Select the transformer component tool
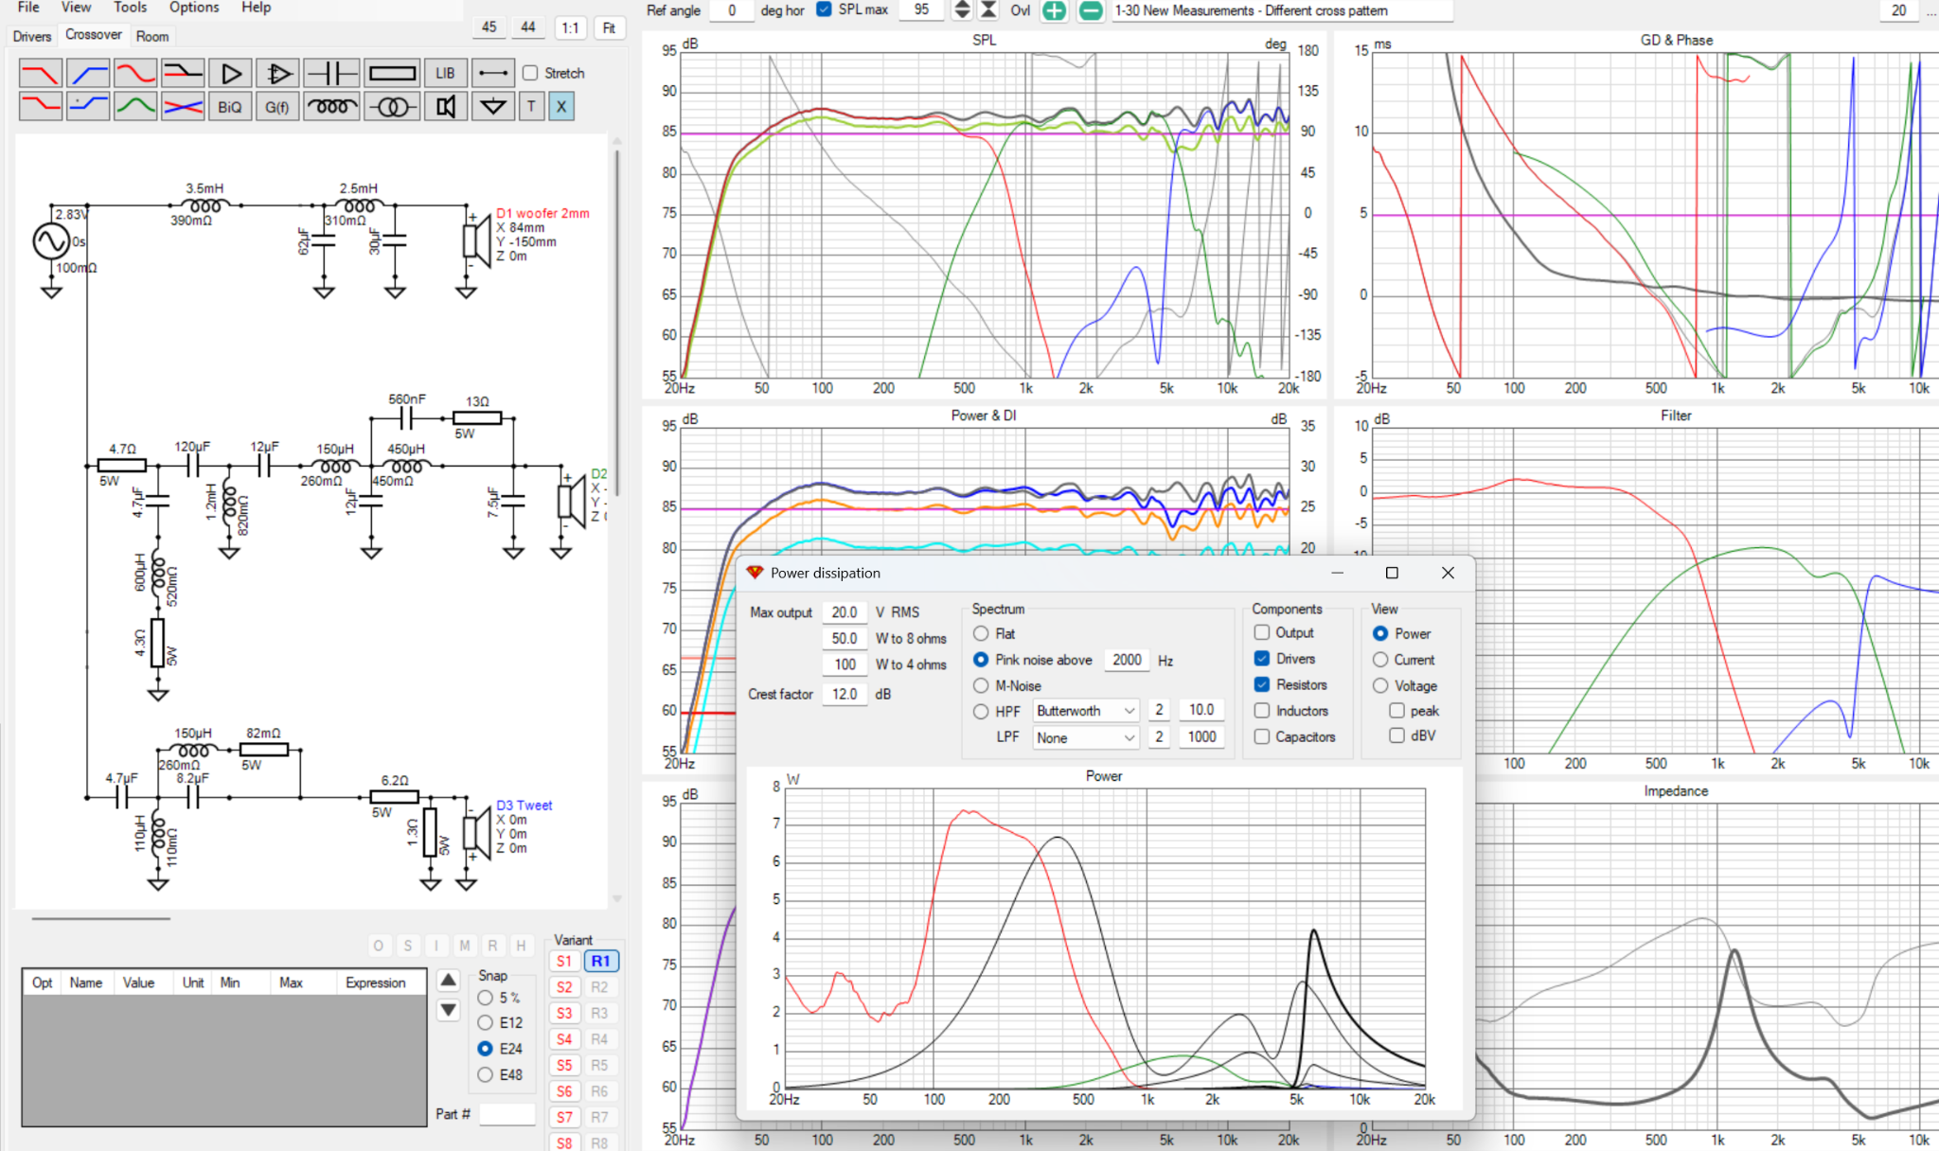This screenshot has width=1939, height=1151. (392, 106)
